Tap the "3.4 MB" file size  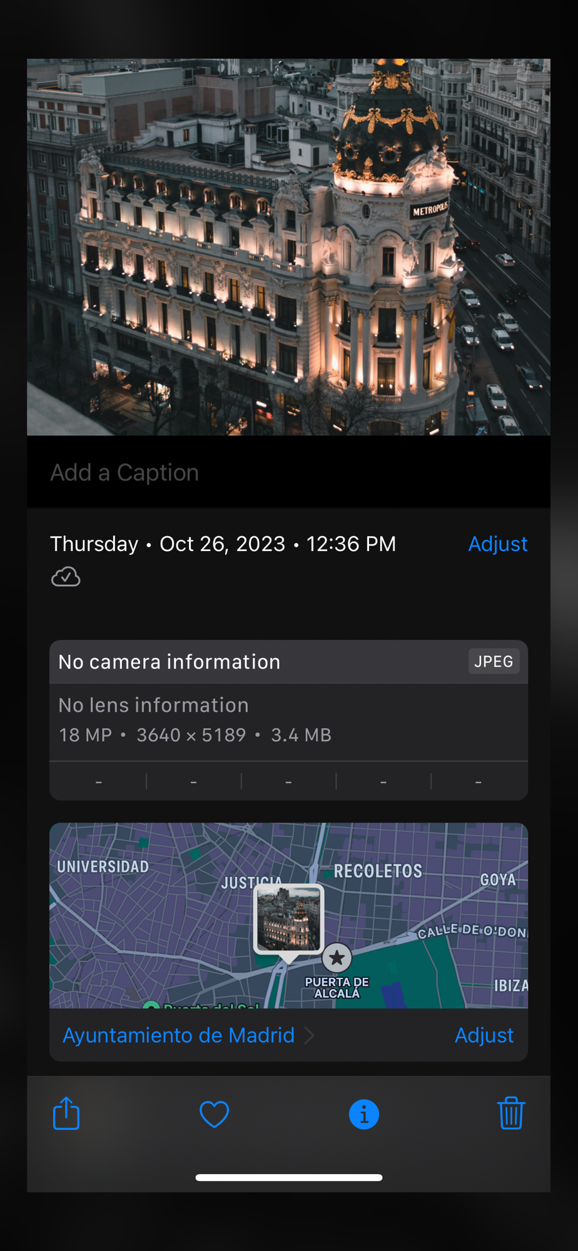[301, 735]
